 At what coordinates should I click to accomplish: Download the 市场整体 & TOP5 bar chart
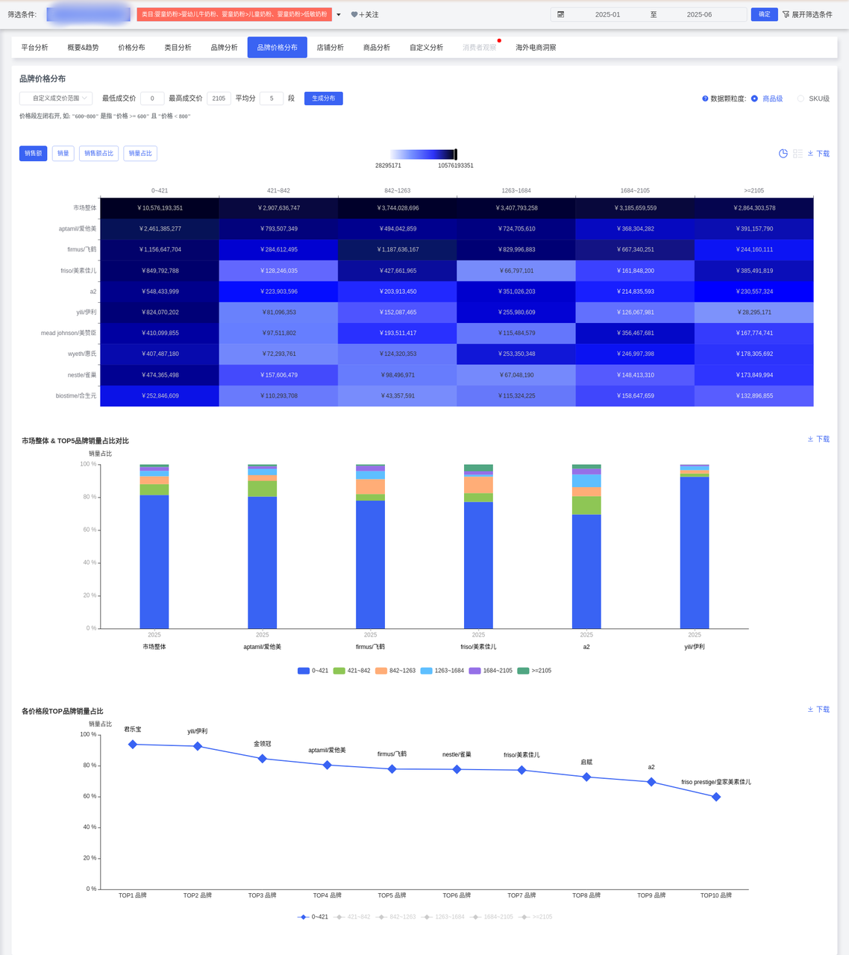click(818, 439)
